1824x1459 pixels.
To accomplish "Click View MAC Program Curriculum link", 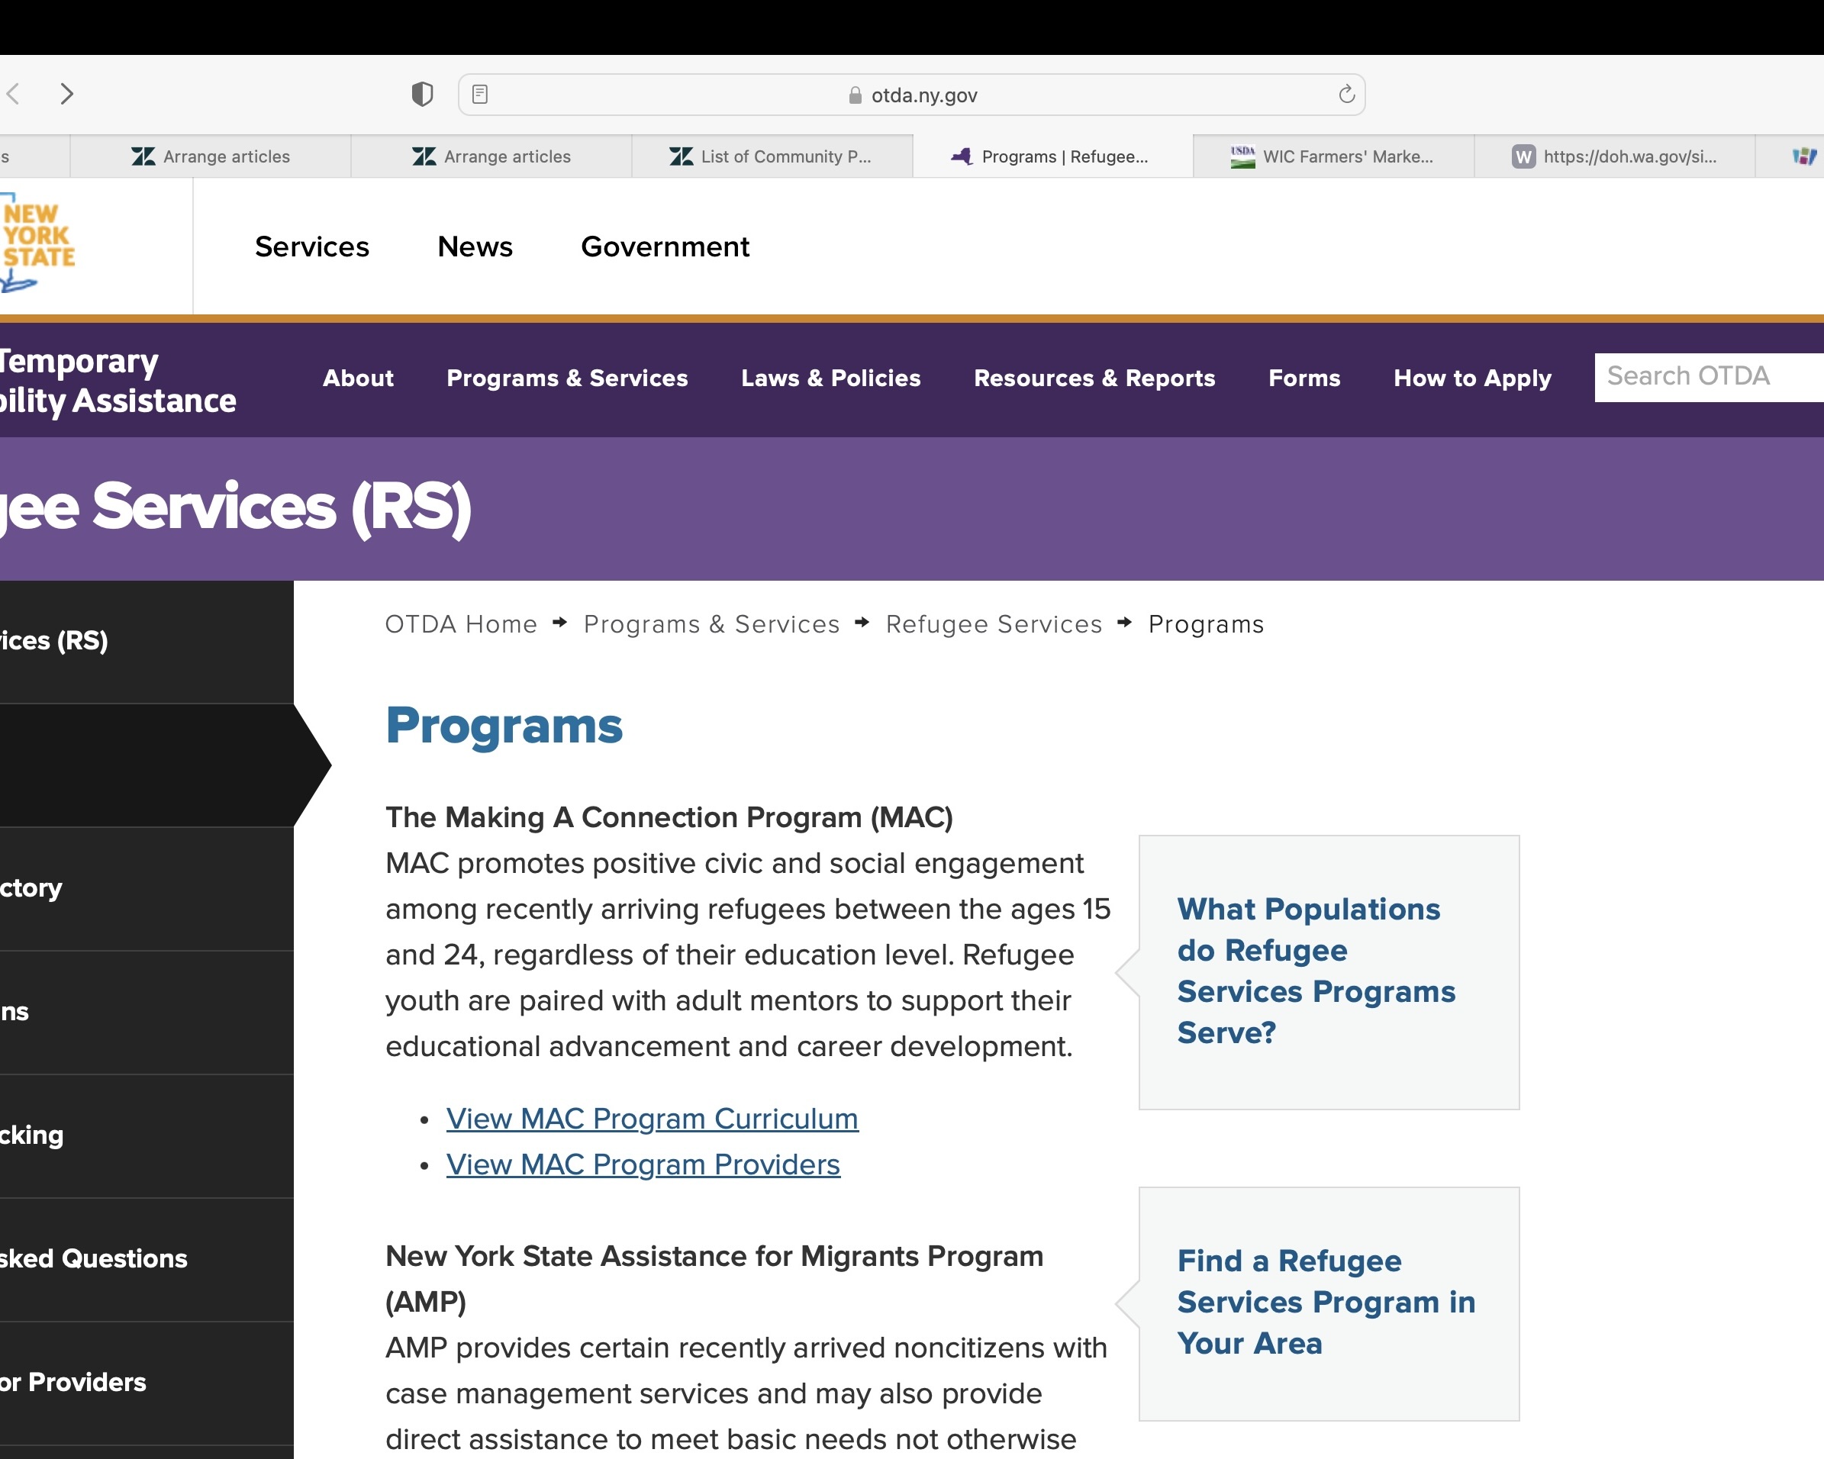I will (652, 1118).
